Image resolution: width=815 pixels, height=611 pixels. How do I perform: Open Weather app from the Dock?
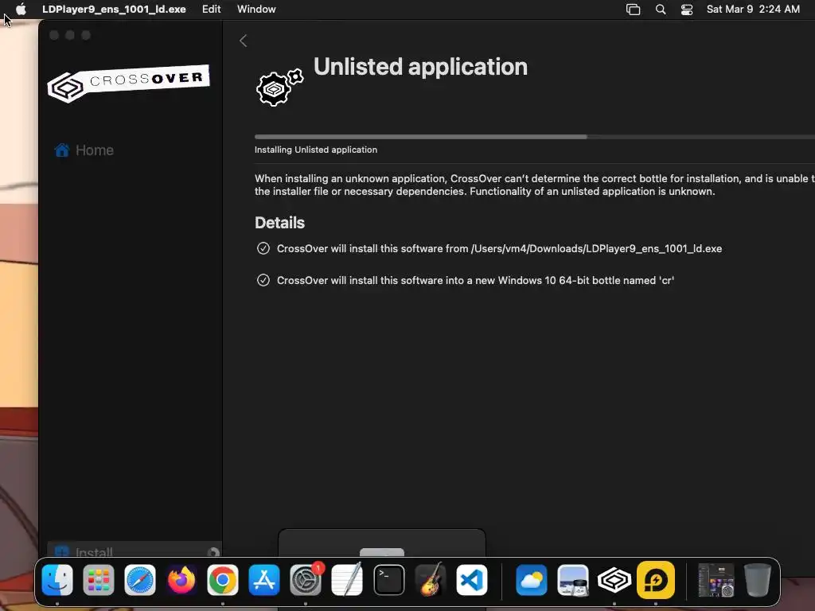click(531, 580)
